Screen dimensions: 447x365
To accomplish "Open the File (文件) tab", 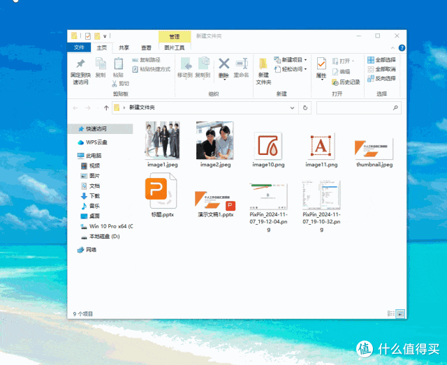I will 79,47.
